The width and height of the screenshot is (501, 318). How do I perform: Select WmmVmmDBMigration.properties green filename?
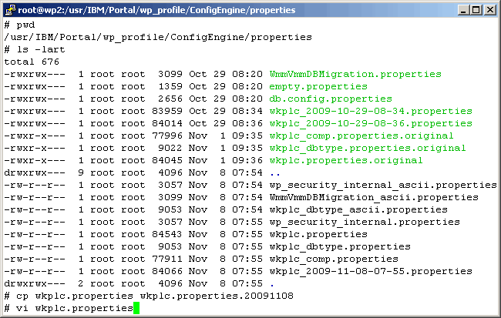click(x=355, y=74)
